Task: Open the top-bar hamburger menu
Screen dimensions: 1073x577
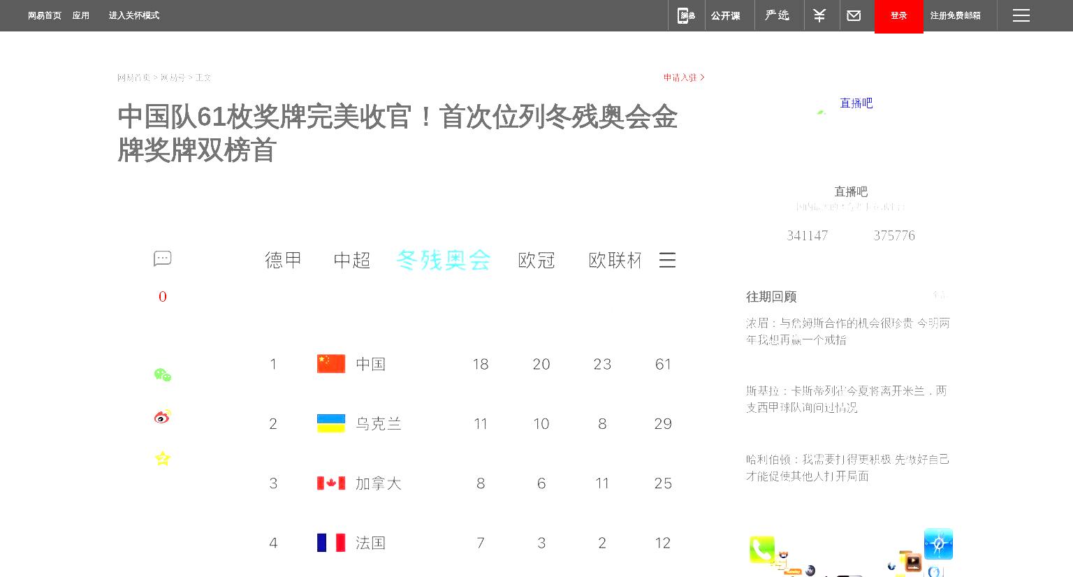Action: [x=1021, y=15]
